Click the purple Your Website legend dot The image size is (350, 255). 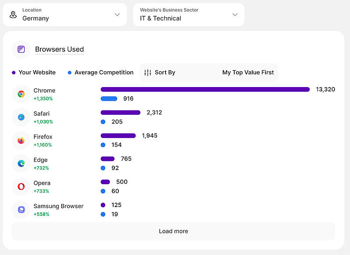tap(14, 73)
